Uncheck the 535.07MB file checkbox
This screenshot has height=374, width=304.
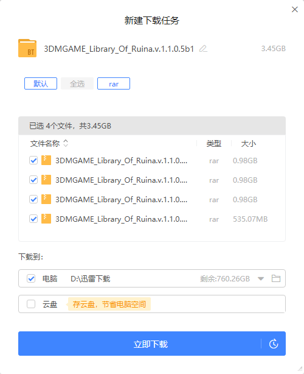pos(33,219)
